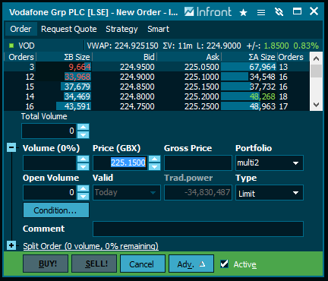The height and width of the screenshot is (281, 328).
Task: Click the VOD ticker symbol
Action: [27, 46]
